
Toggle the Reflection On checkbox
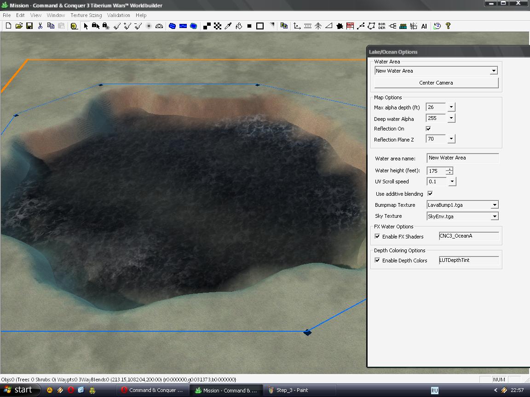pos(428,129)
